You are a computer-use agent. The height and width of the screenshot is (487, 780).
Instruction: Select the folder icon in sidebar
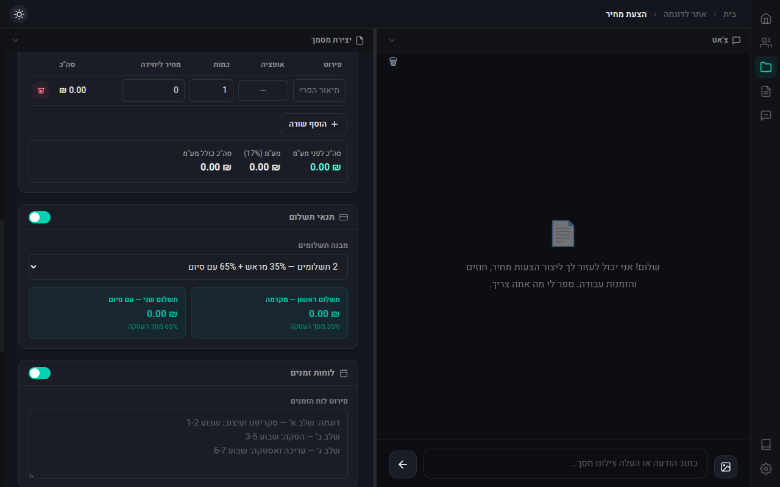click(x=766, y=67)
